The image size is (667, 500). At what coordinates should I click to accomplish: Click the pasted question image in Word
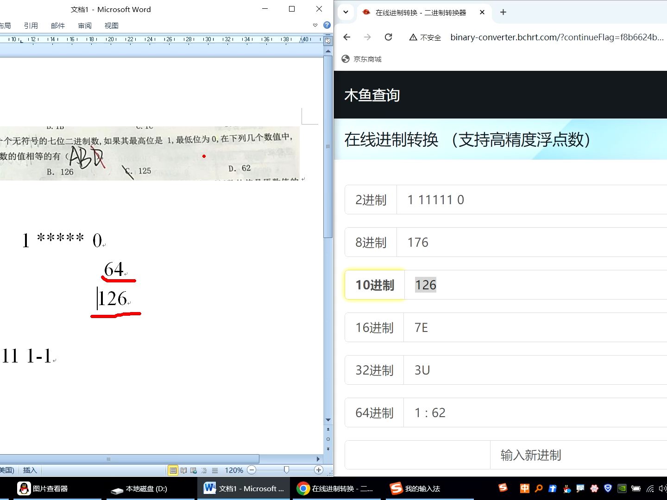[x=150, y=153]
